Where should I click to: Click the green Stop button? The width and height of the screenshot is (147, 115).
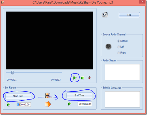[83, 78]
